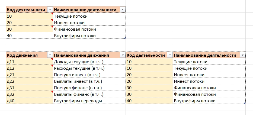Click comment indicator on cell д11
This screenshot has height=115, width=253.
[52, 59]
